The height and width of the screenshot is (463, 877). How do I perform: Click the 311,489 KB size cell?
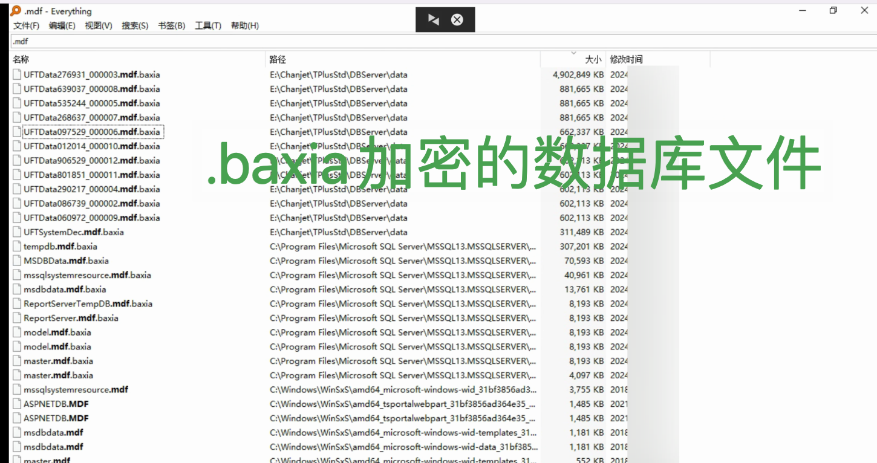tap(582, 232)
